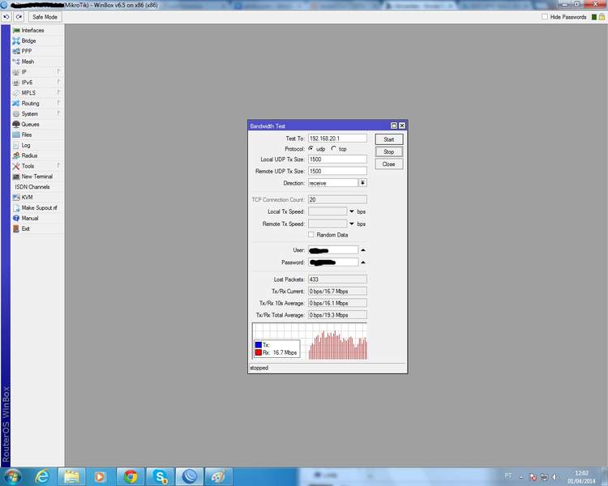
Task: Expand the Routing submenu arrow
Action: pyautogui.click(x=58, y=103)
